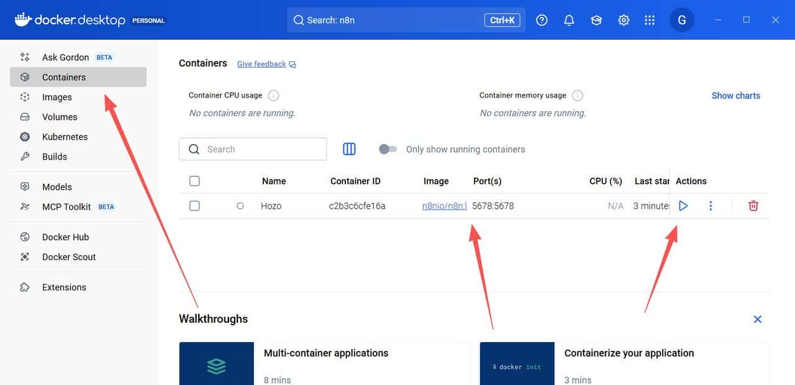Open the Learning Center graduation cap icon

[x=596, y=20]
